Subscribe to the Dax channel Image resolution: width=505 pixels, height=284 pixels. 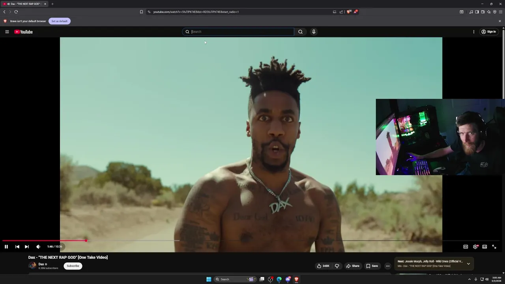pyautogui.click(x=73, y=266)
